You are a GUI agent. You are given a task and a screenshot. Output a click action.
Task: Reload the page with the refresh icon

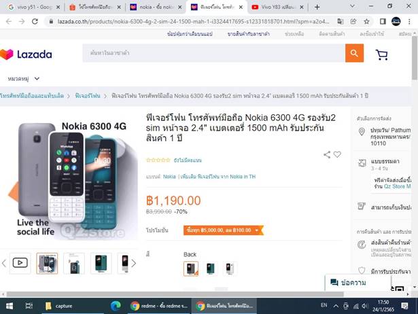click(35, 22)
